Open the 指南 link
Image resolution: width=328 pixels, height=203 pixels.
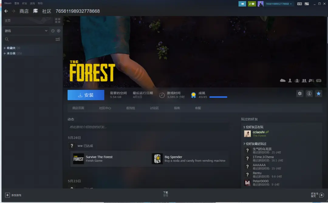click(177, 108)
